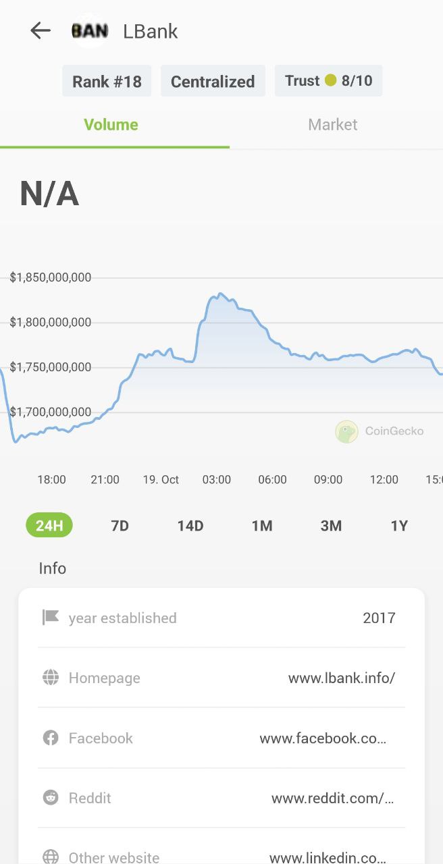Tap the $1,800,000,000 axis label

51,322
